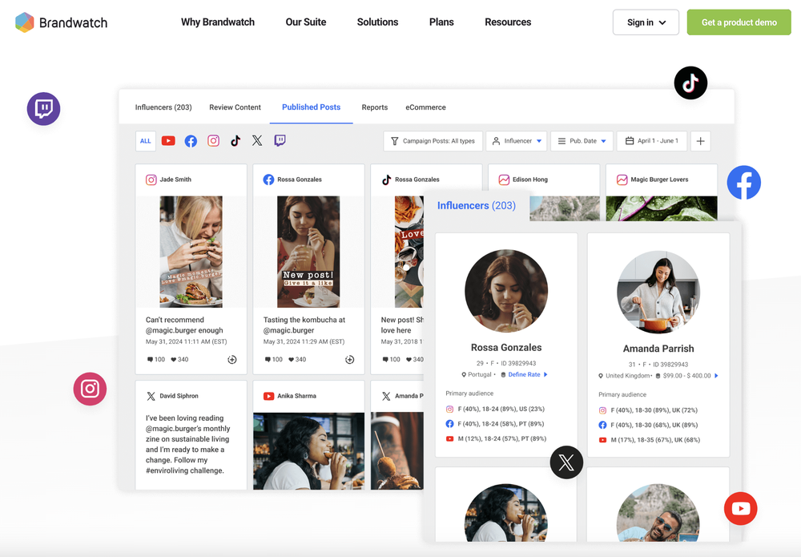The image size is (801, 557).
Task: Switch to the Influencers (203) tab
Action: (163, 107)
